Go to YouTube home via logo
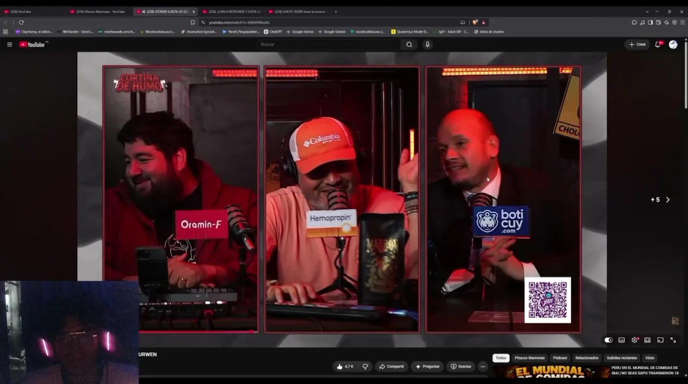This screenshot has width=688, height=384. click(x=33, y=45)
